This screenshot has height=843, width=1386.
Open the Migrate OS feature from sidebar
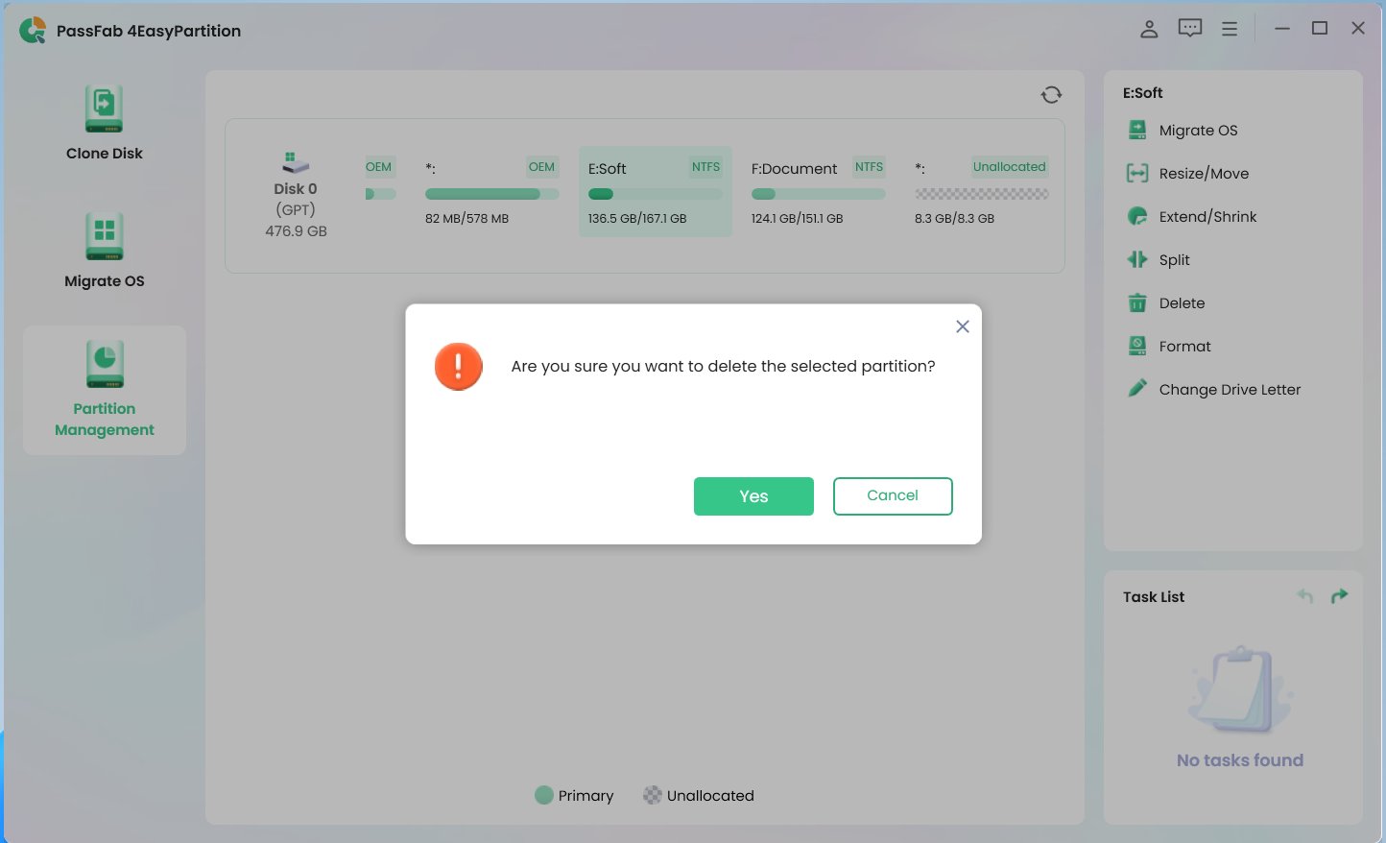[104, 248]
